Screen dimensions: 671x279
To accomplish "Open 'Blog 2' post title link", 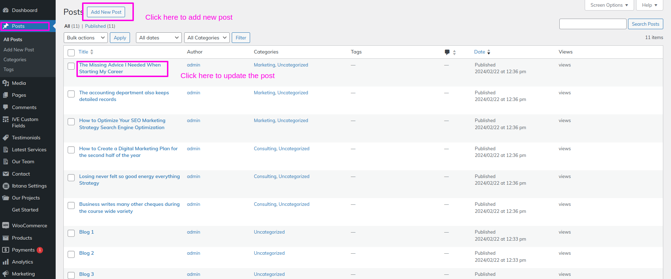I will [x=86, y=253].
